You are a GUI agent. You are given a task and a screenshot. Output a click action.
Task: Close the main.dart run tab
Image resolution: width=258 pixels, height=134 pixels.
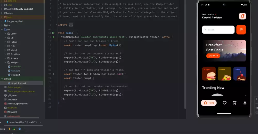40,122
